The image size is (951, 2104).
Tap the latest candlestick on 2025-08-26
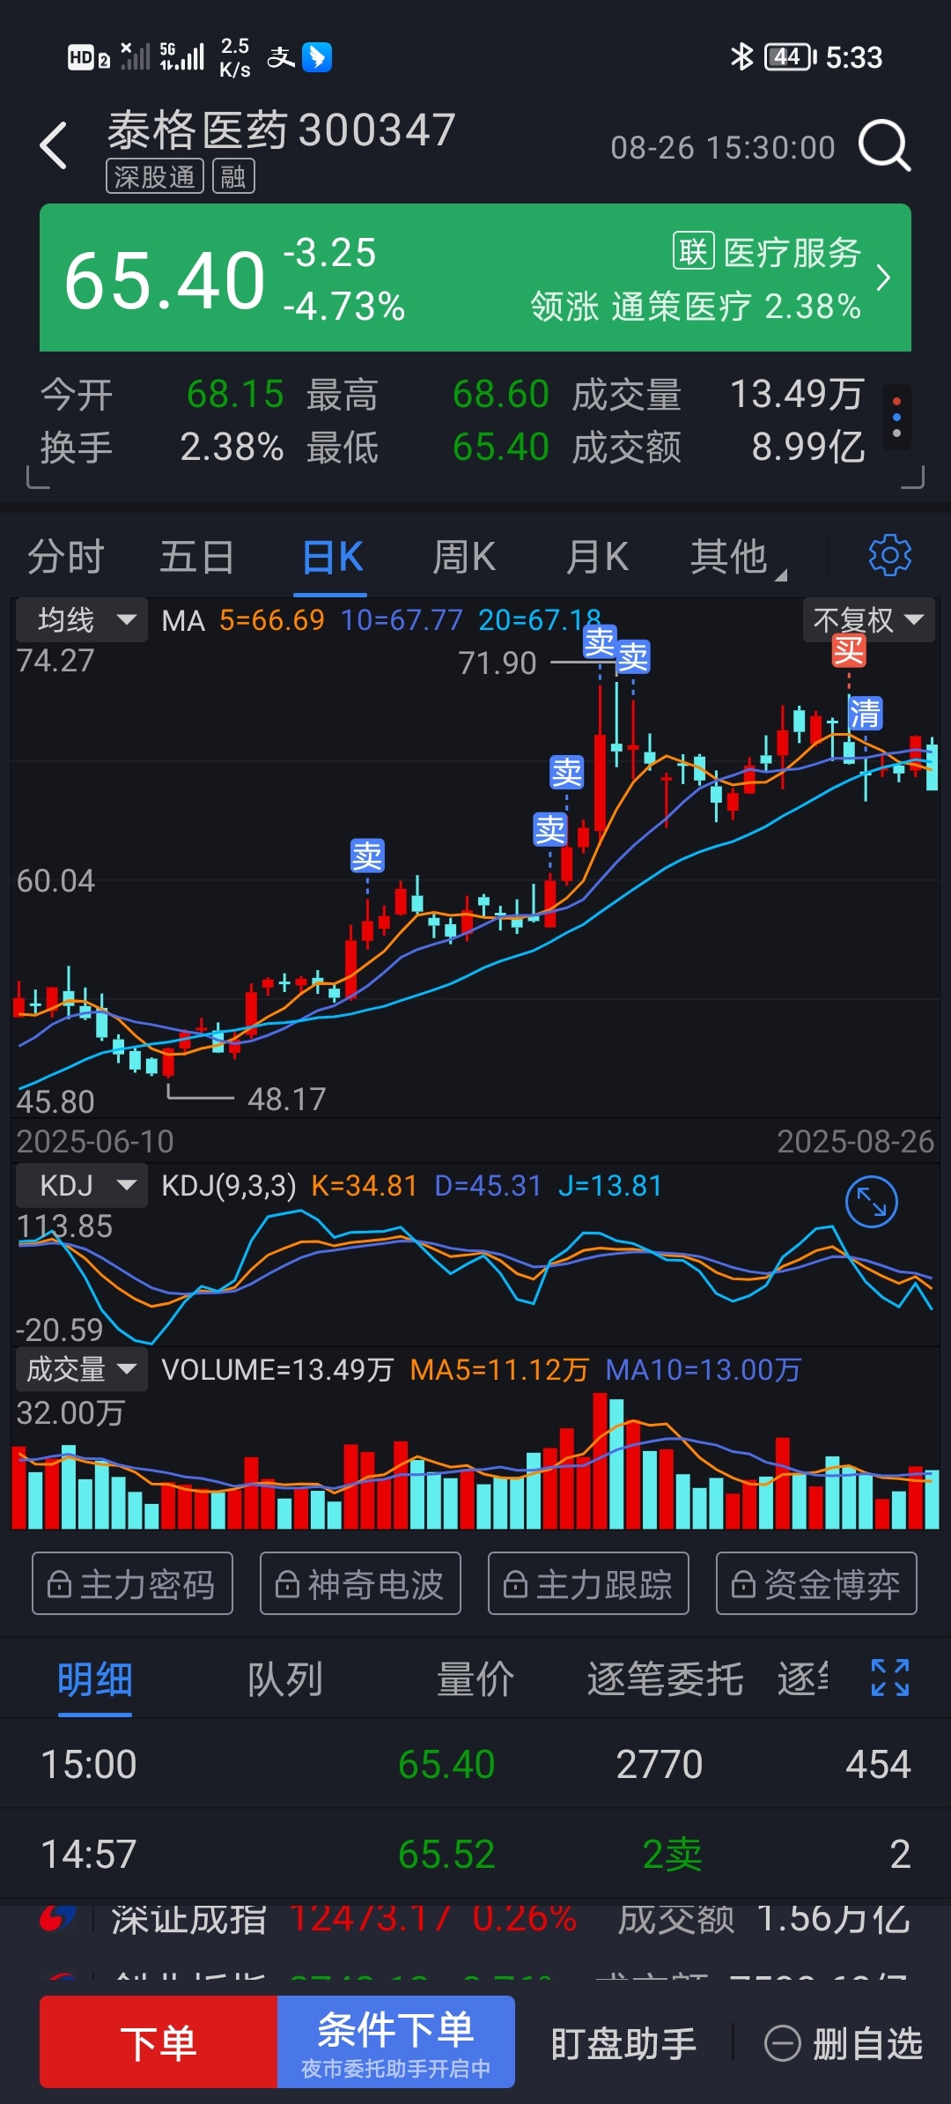(932, 766)
